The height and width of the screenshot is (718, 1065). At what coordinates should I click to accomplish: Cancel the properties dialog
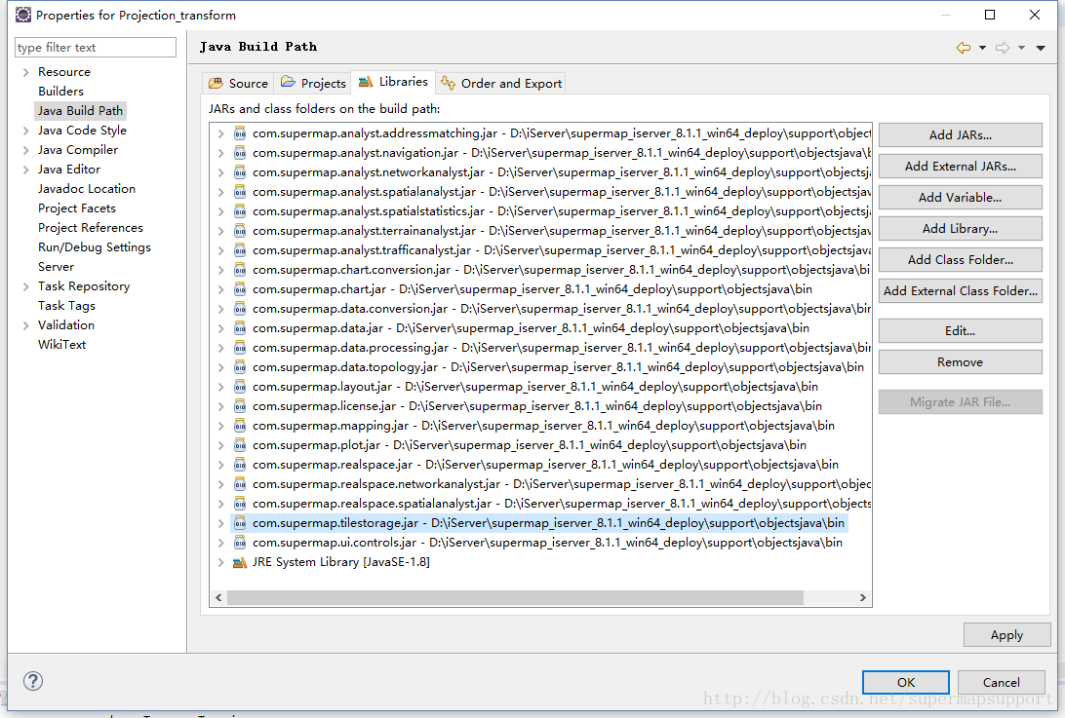(1002, 683)
